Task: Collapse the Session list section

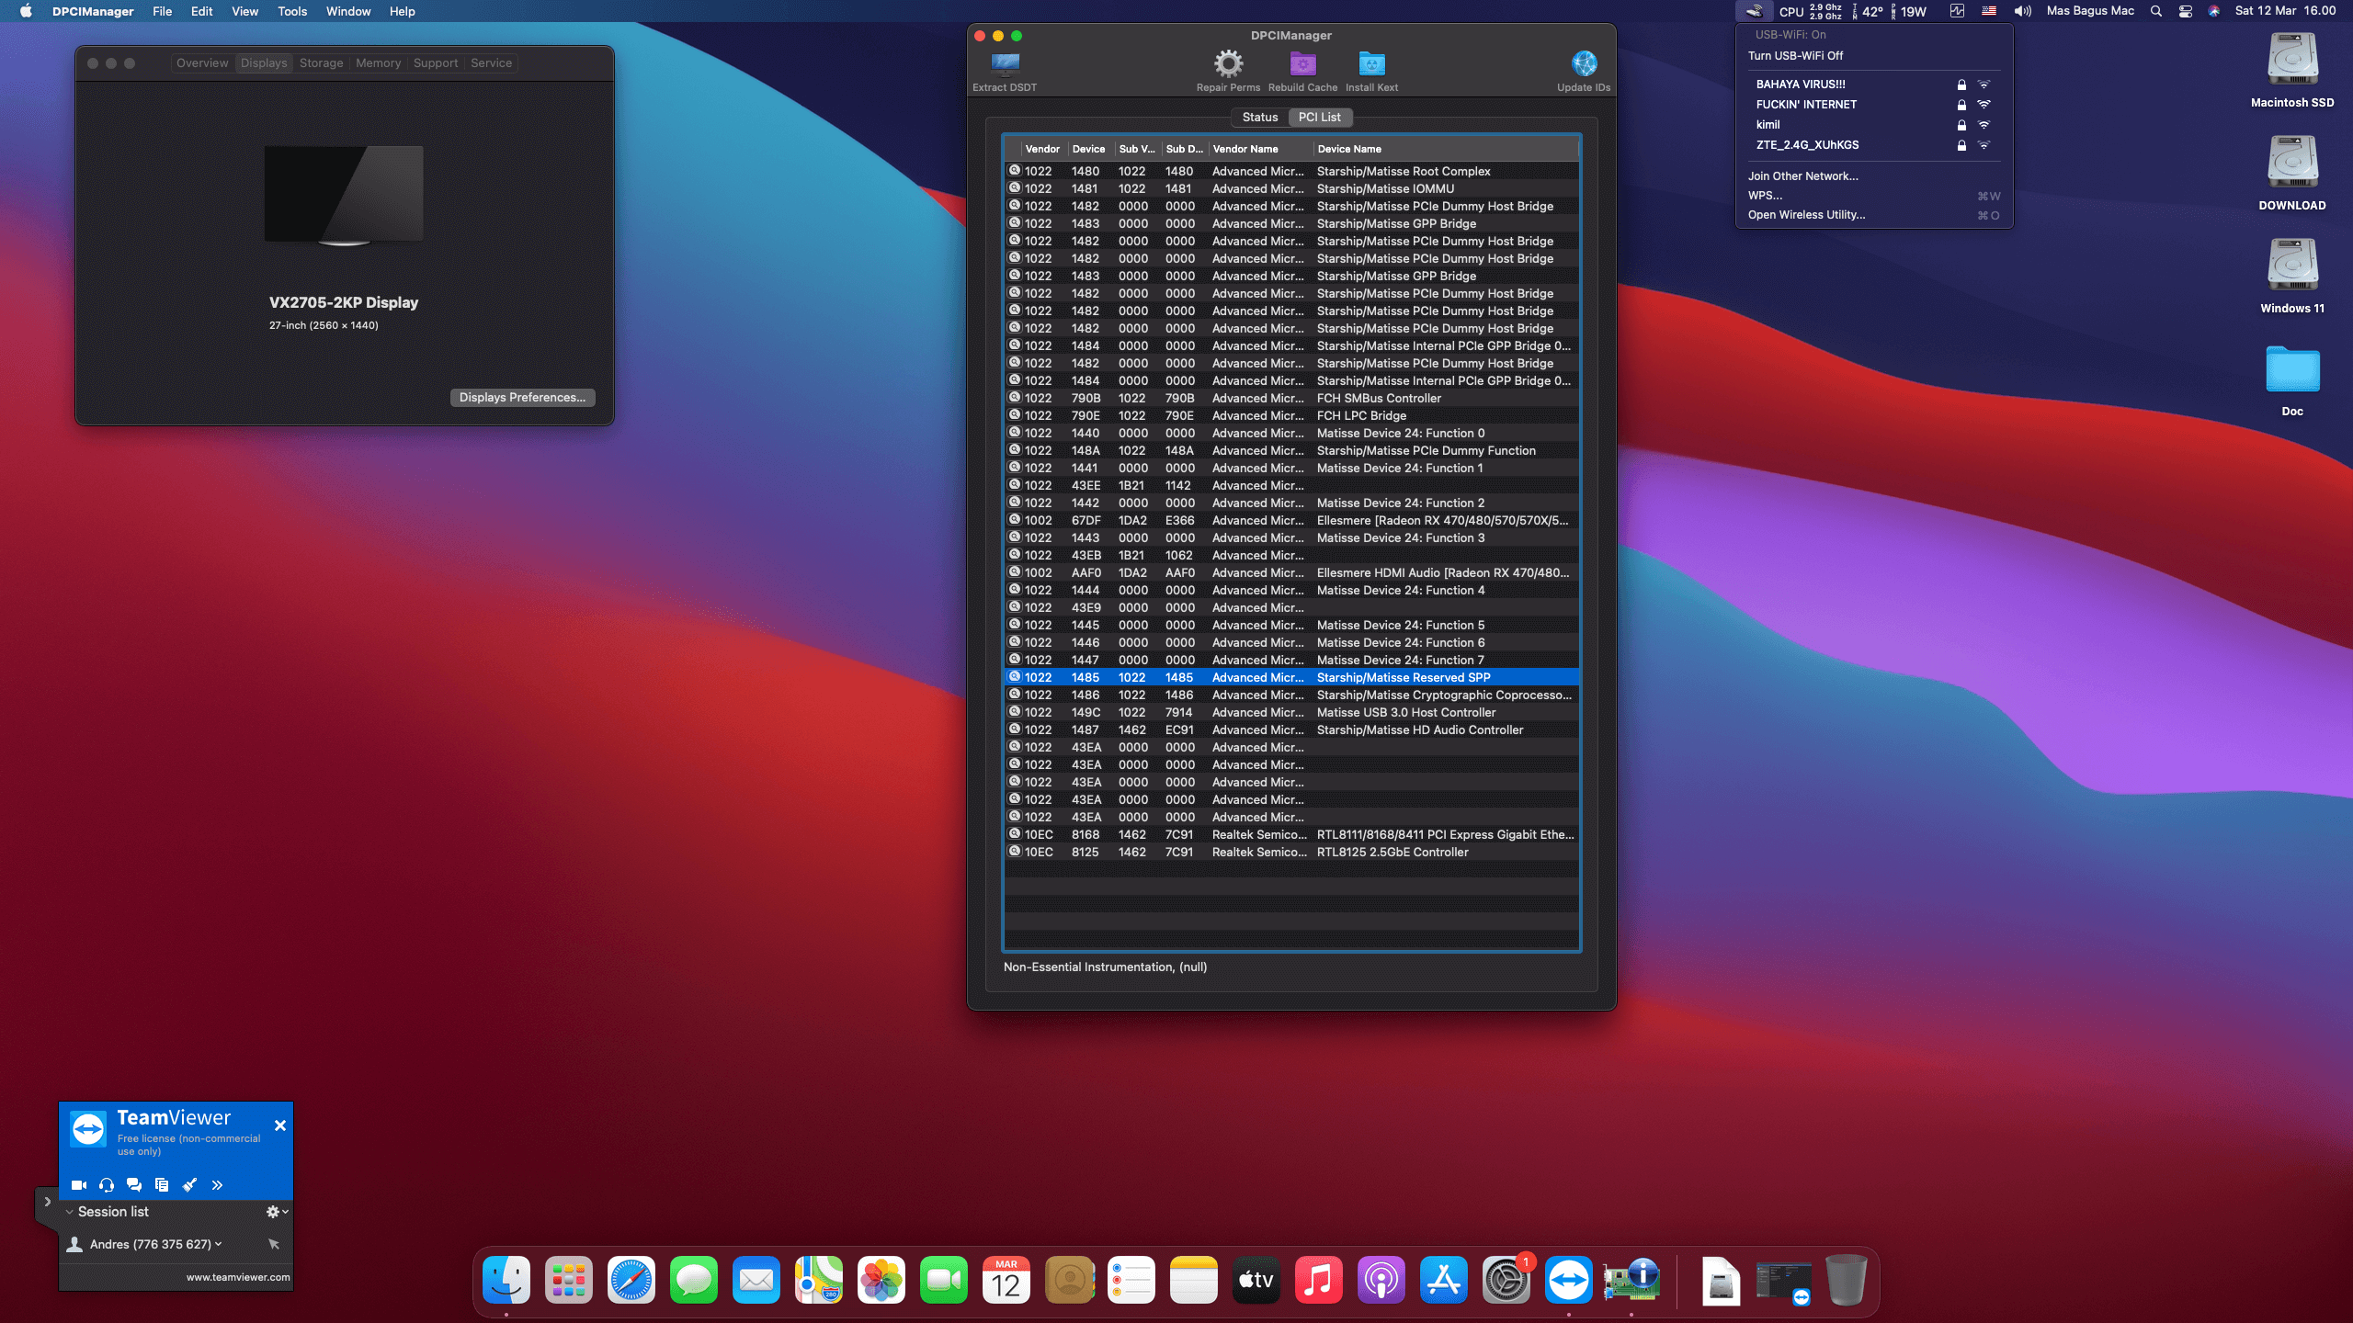Action: point(69,1212)
